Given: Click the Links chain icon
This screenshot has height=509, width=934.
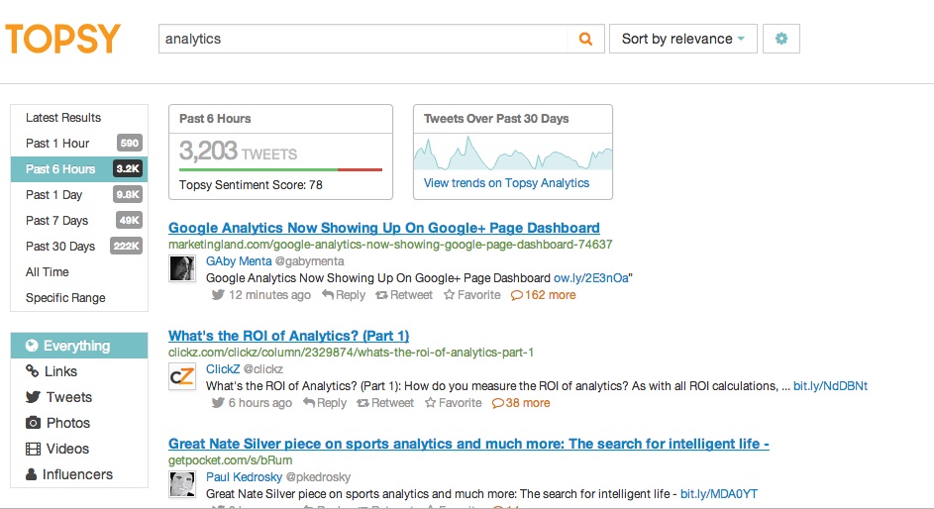Looking at the screenshot, I should point(32,371).
